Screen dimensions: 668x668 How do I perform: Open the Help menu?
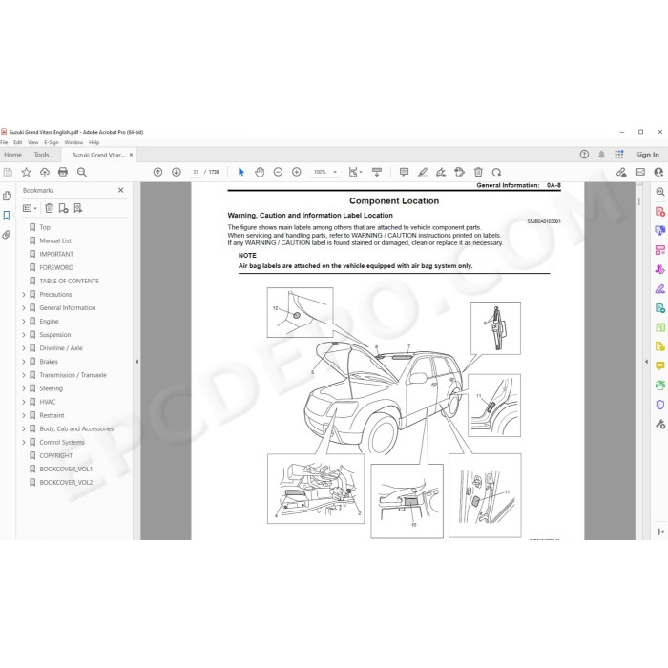pos(94,143)
